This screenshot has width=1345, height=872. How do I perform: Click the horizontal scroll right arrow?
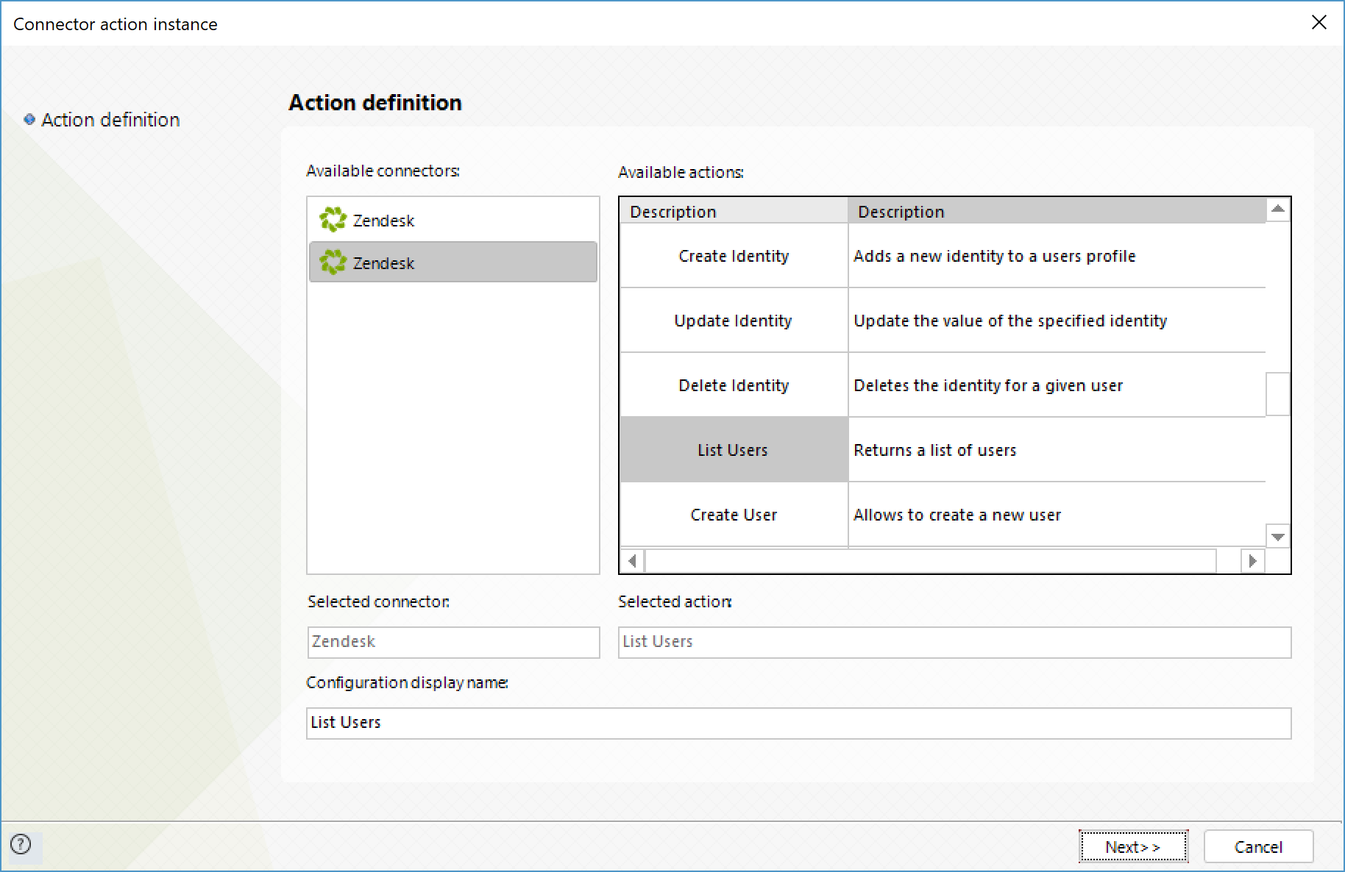[1252, 561]
